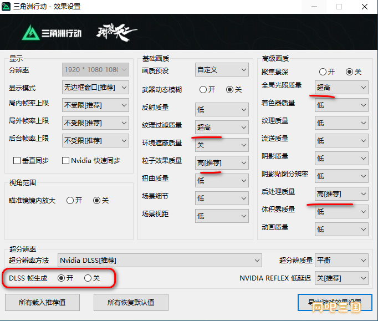Open the 纹理过滤质量 dropdown set to 超高
Viewport: 378px width, 321px height.
(x=222, y=127)
